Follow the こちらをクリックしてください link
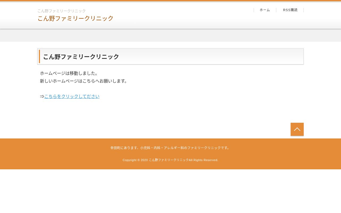 click(72, 96)
